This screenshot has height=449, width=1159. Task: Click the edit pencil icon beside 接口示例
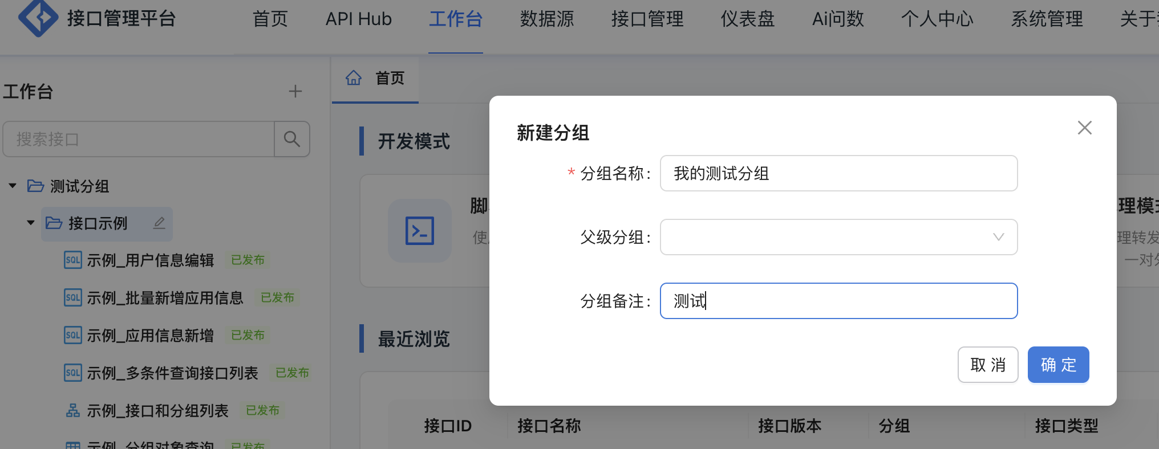(x=159, y=223)
